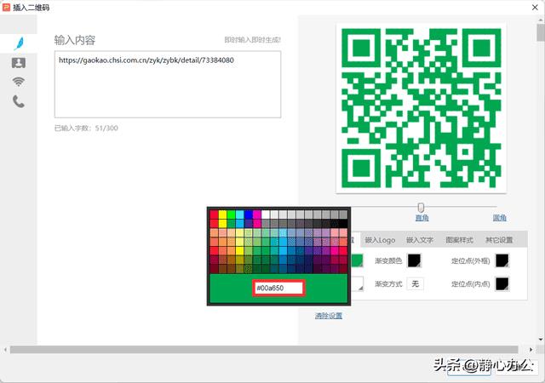Screen dimensions: 545x383
Task: Open the 定位点(内点) color swatch
Action: (502, 284)
